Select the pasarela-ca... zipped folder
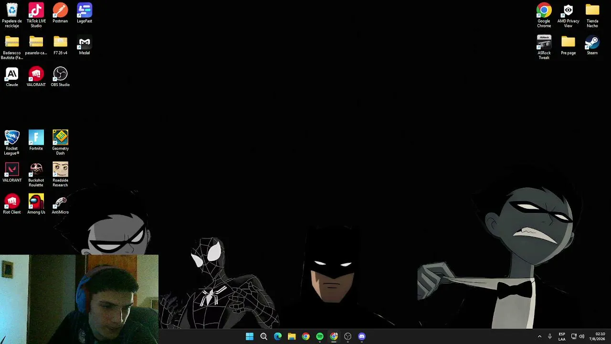This screenshot has width=611, height=344. point(36,45)
